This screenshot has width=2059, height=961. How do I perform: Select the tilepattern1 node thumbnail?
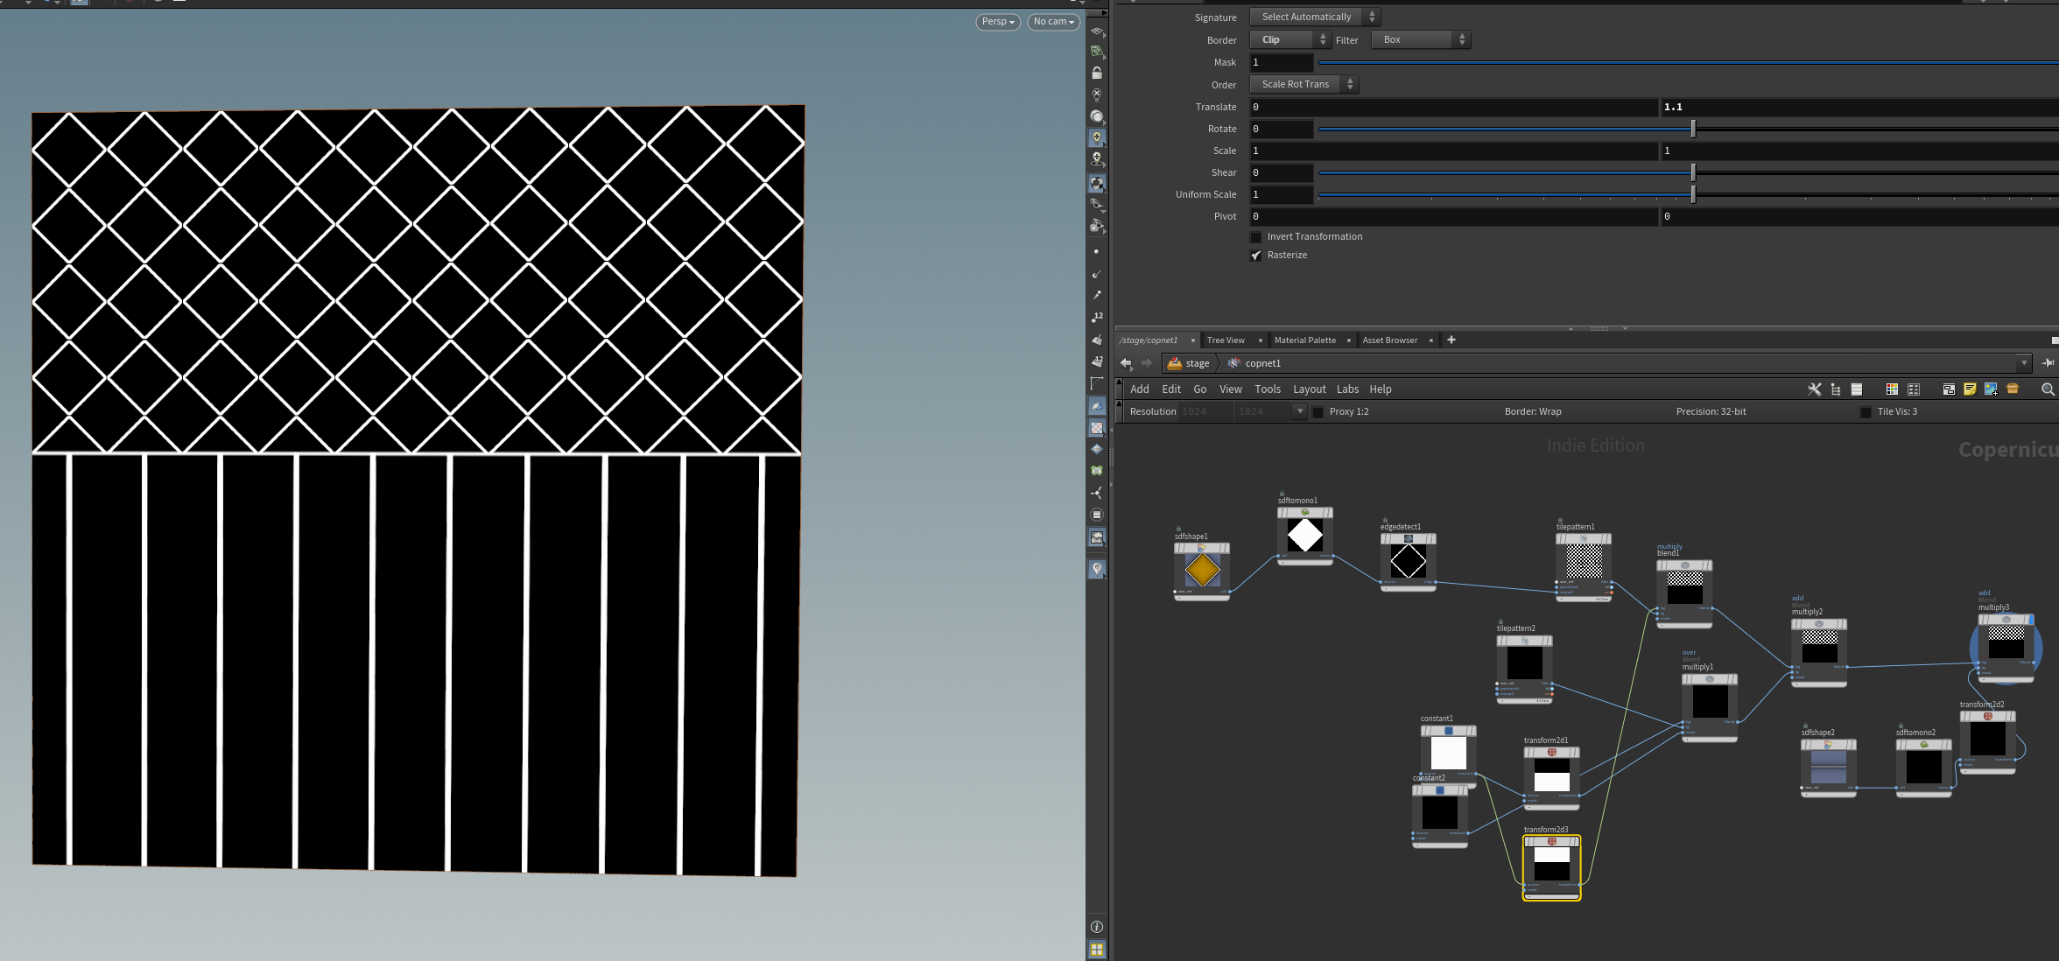pos(1584,561)
